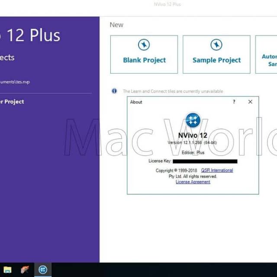Click the Open Other Project option
Screen dimensions: 277x277
tap(12, 102)
